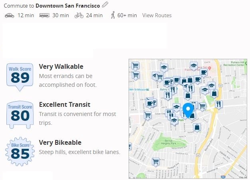Click the blue location pin on map
250x180 pixels.
(x=188, y=110)
